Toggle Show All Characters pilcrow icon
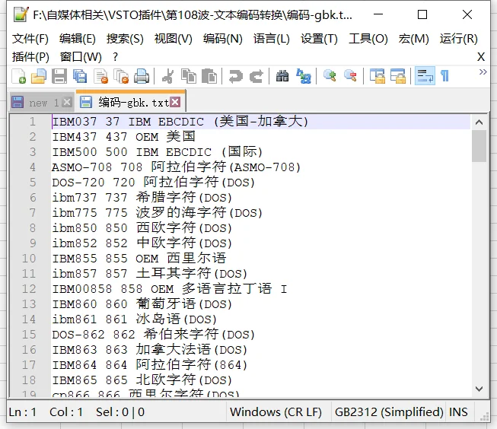497x429 pixels. pos(445,76)
